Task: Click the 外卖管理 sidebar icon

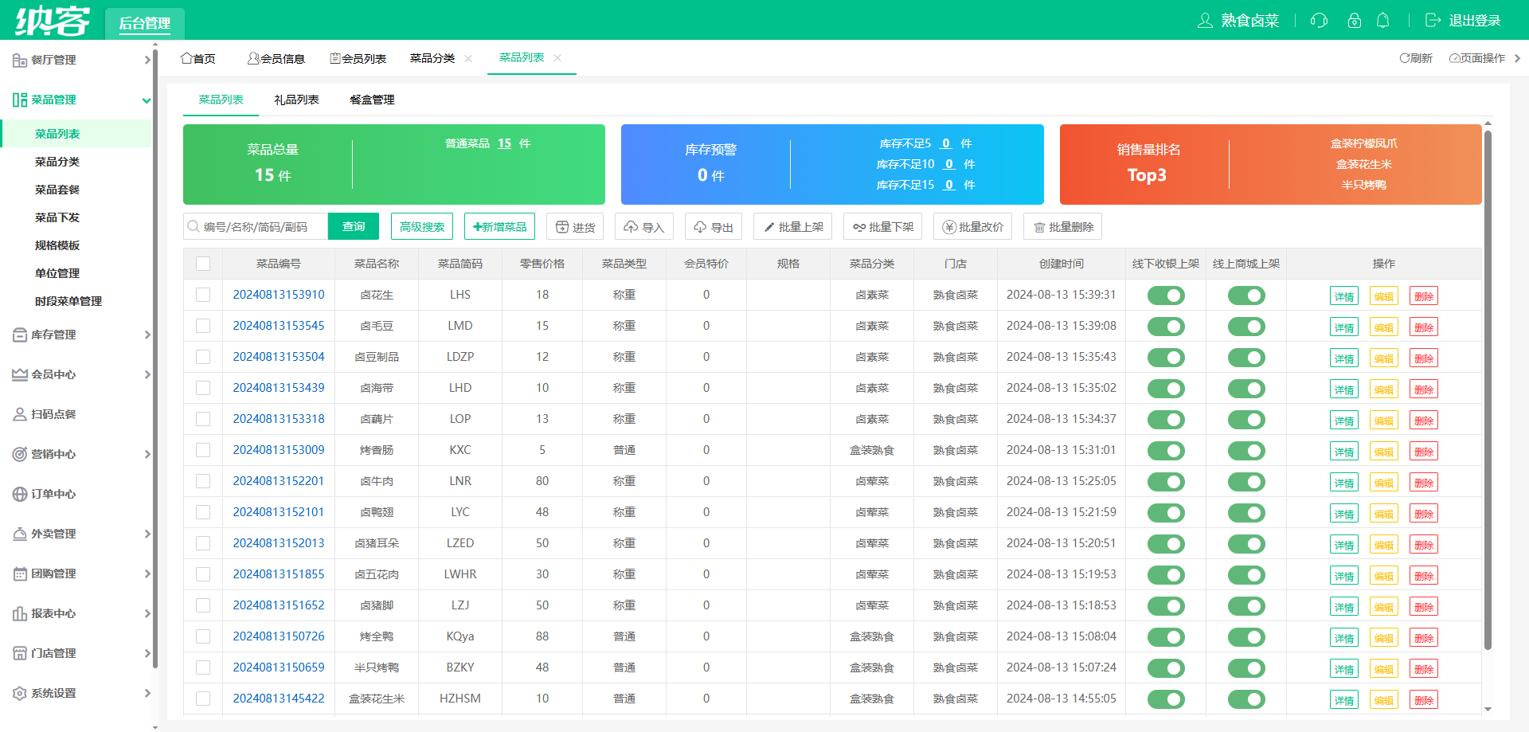Action: [x=20, y=534]
